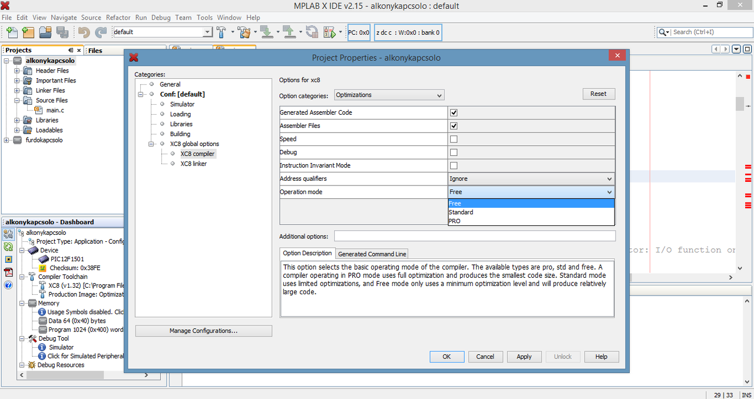Image resolution: width=754 pixels, height=399 pixels.
Task: Click the Reset button
Action: pyautogui.click(x=598, y=94)
